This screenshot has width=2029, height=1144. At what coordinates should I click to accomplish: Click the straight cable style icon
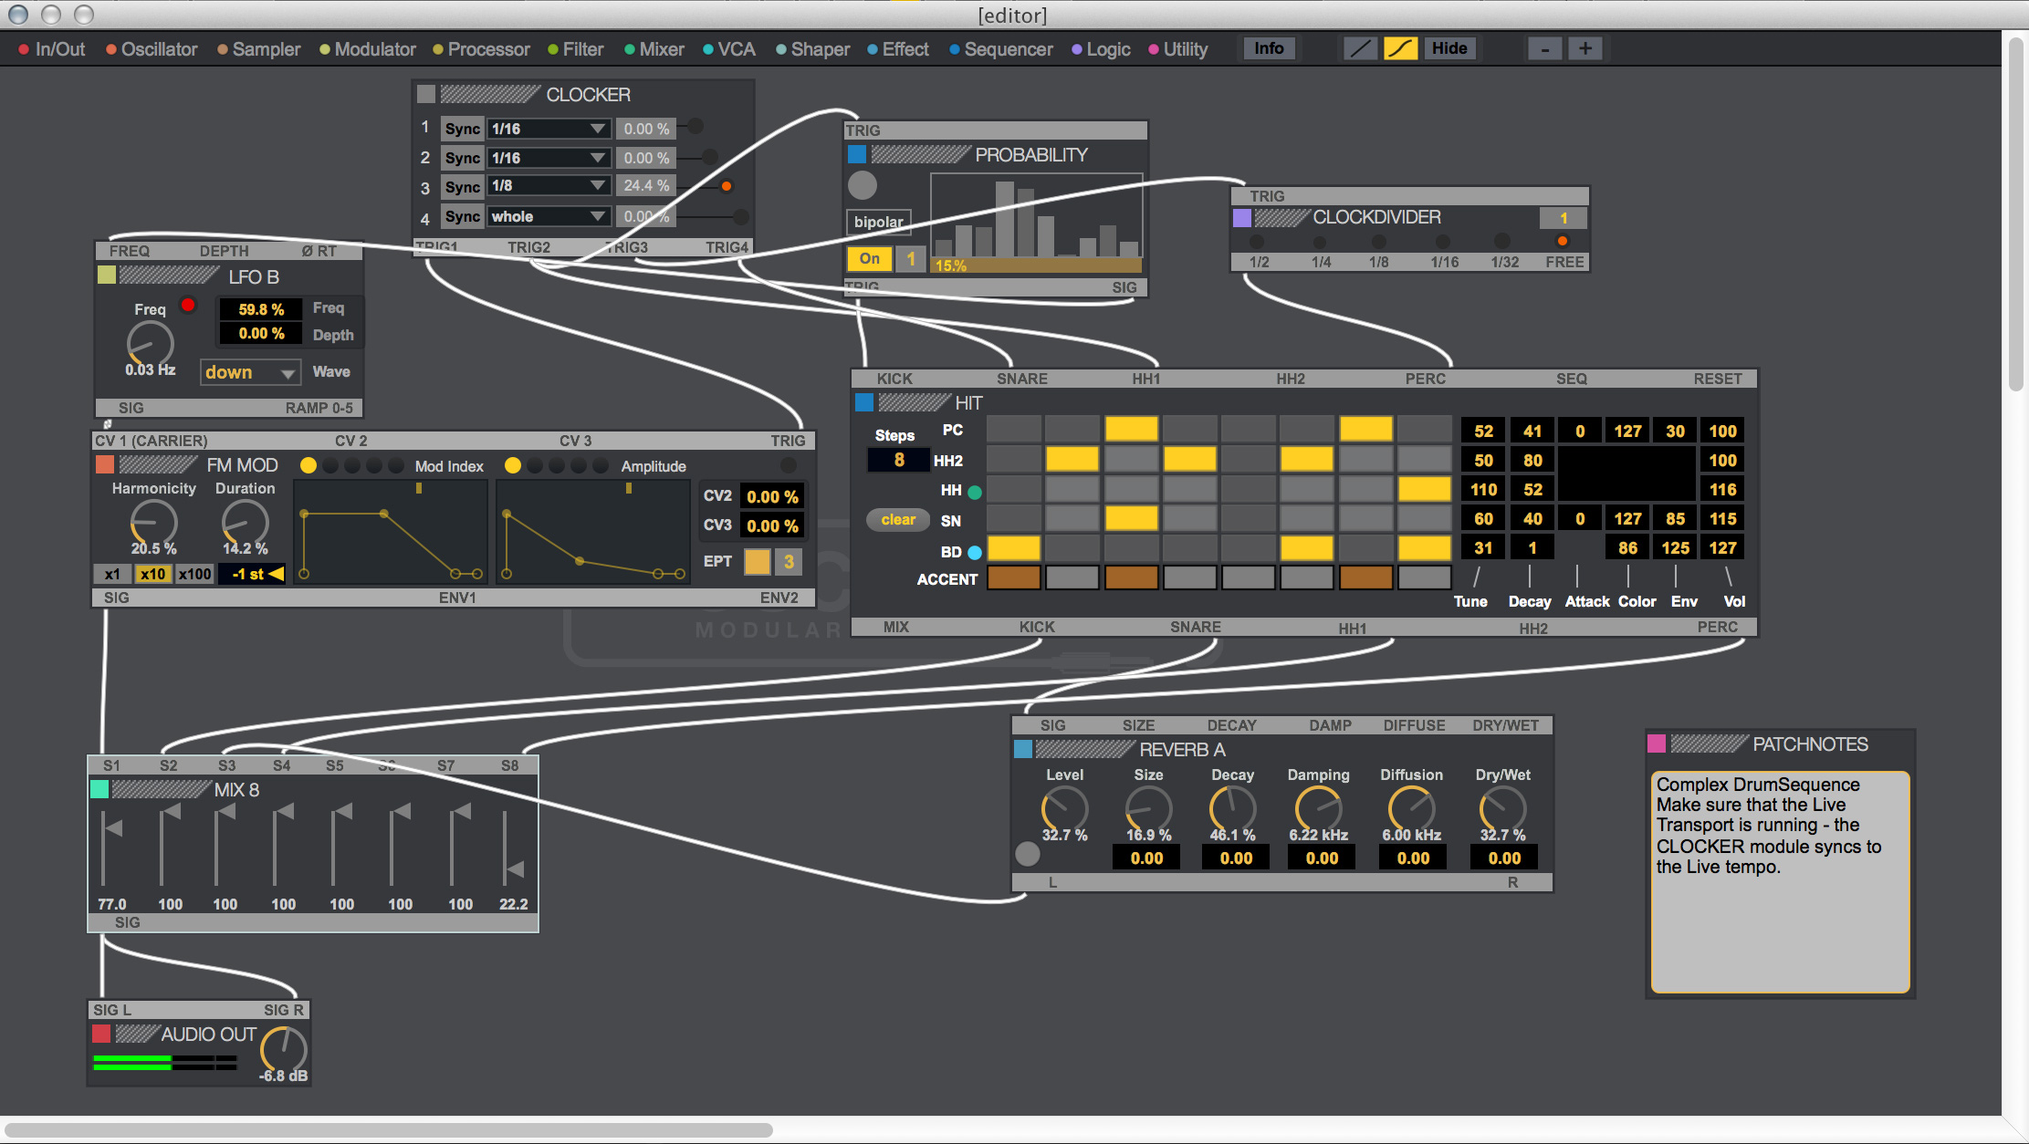pyautogui.click(x=1359, y=48)
